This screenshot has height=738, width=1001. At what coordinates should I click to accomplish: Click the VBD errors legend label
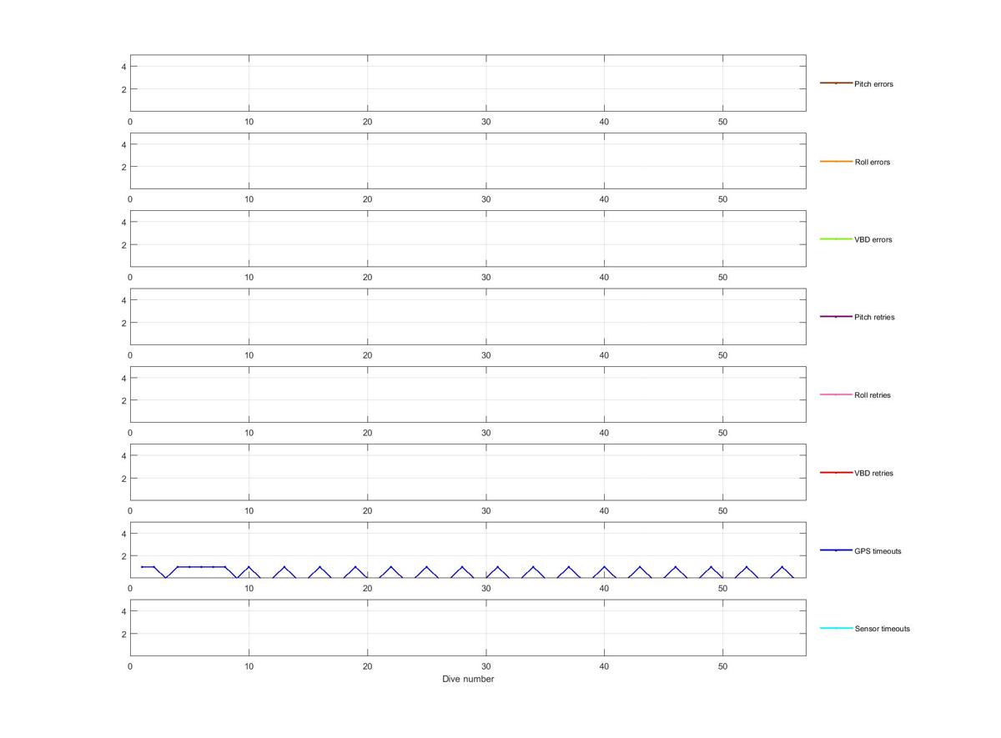tap(873, 239)
